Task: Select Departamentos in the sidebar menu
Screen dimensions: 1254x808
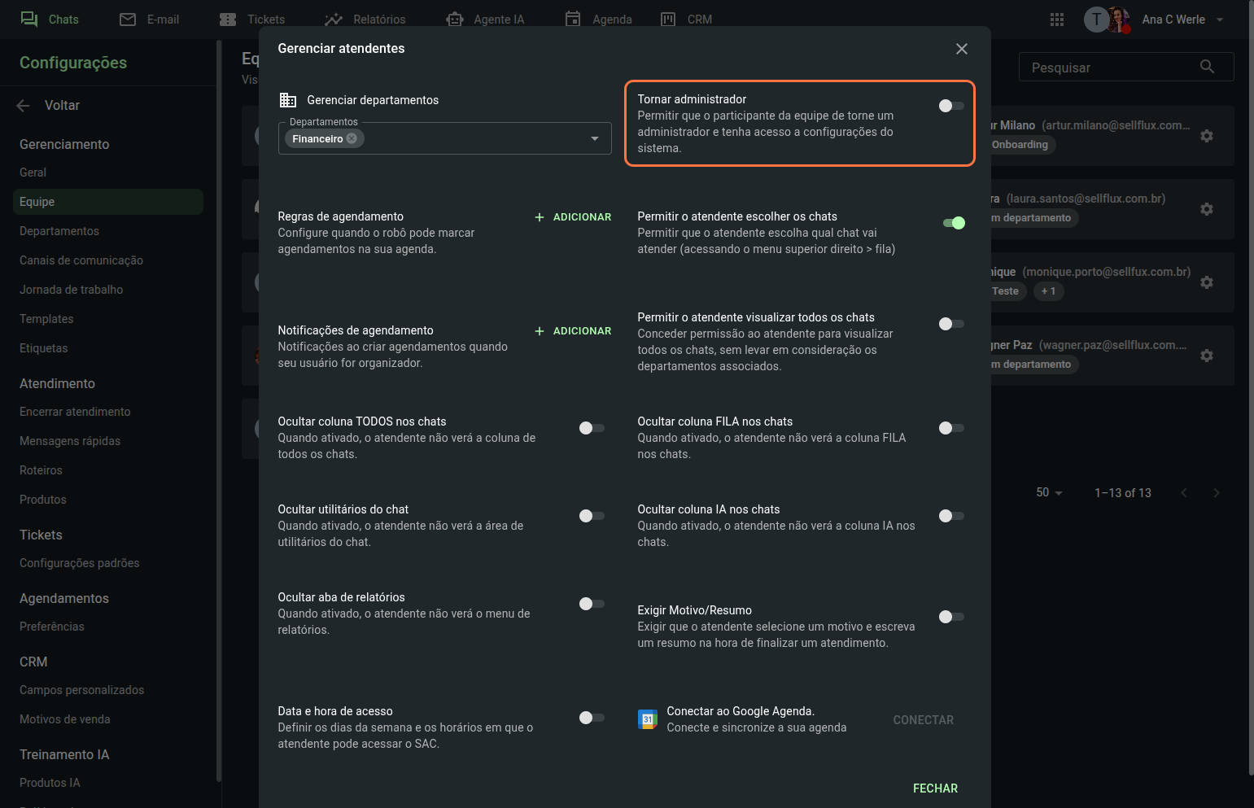Action: pos(59,231)
